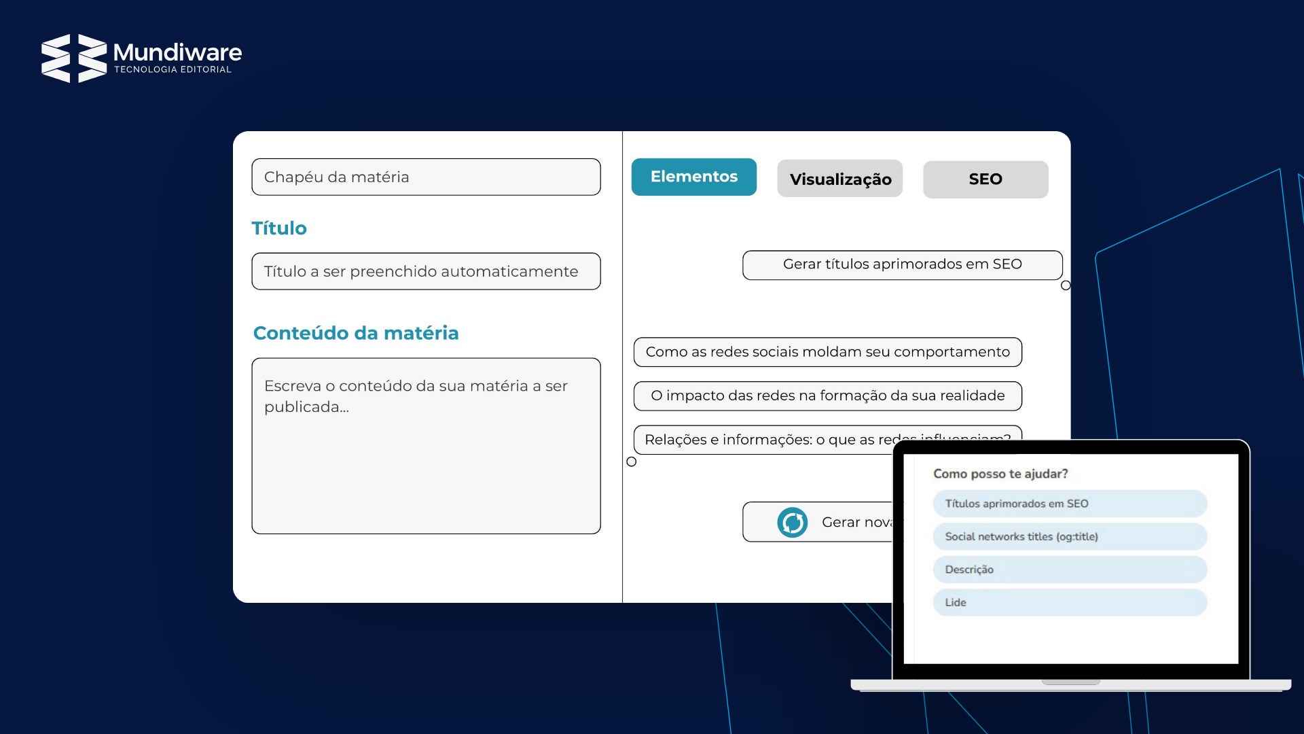Choose the Lide assistant option

point(1070,603)
